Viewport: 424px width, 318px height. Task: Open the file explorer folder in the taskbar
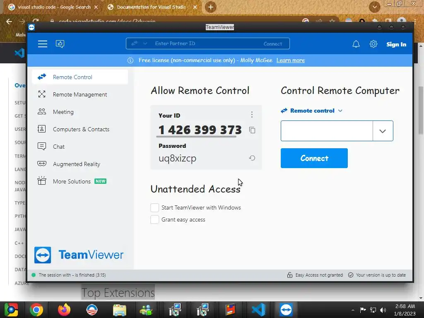click(120, 310)
